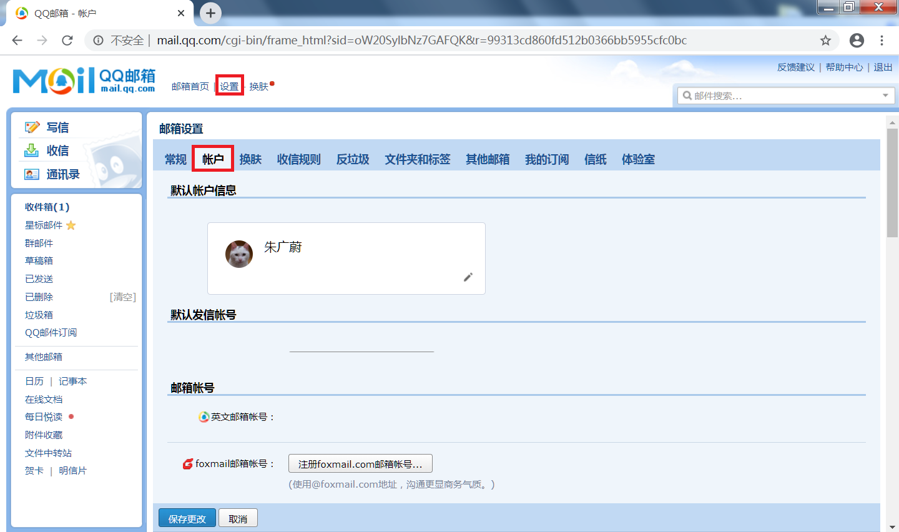Open the 信纸 tab
Viewport: 899px width, 532px height.
[x=596, y=159]
